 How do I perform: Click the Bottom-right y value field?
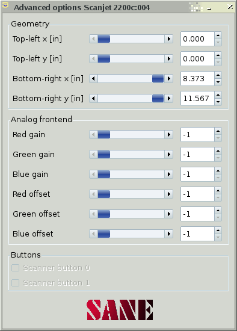pos(197,99)
